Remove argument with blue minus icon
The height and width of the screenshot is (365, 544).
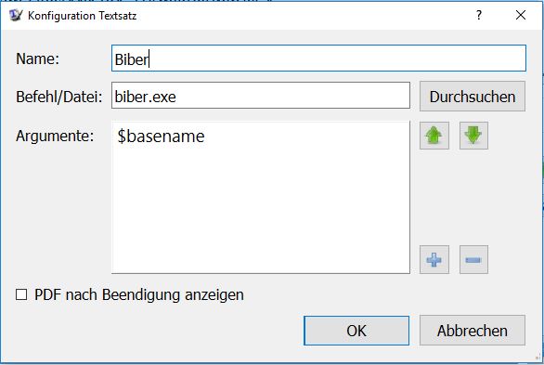[x=473, y=259]
